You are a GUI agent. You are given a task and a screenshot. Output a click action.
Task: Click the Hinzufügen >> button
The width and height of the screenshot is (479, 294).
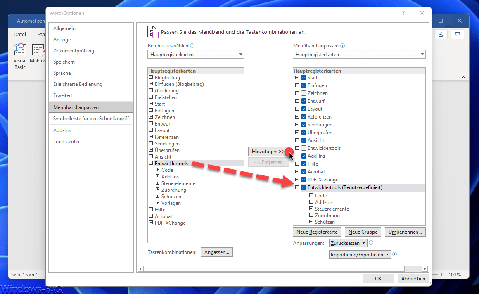click(268, 151)
